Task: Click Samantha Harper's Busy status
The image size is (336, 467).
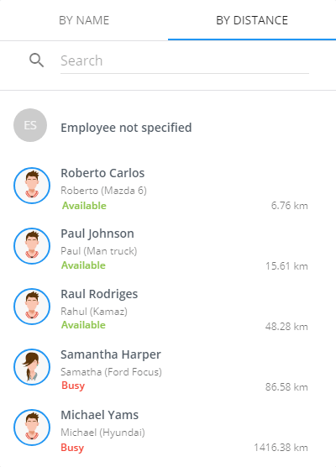Action: [x=73, y=386]
